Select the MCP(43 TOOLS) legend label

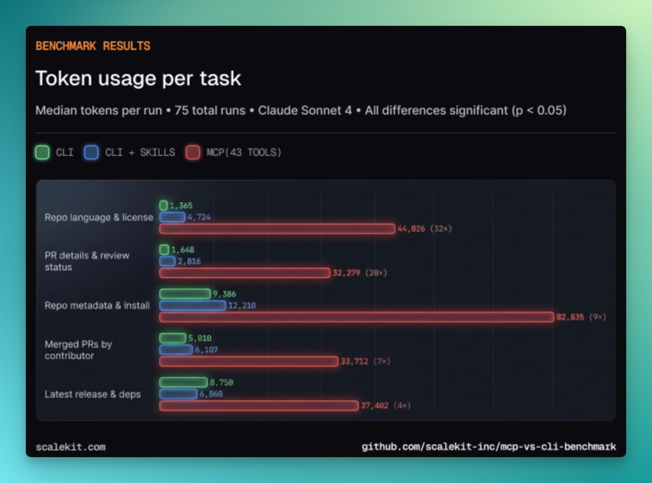[x=244, y=152]
